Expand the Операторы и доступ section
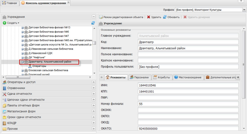This screenshot has width=247, height=134. [94, 82]
